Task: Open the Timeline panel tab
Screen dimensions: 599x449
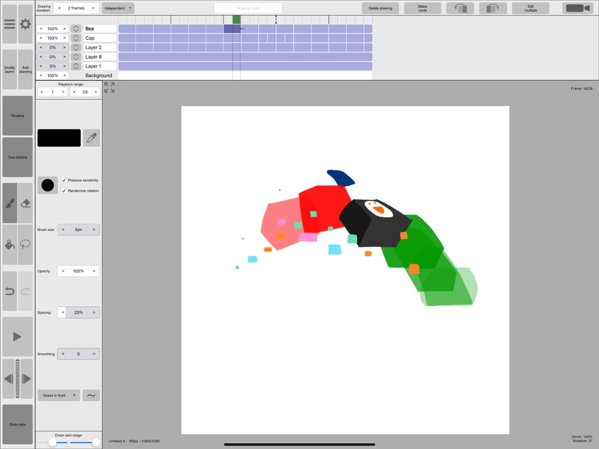Action: pos(17,116)
